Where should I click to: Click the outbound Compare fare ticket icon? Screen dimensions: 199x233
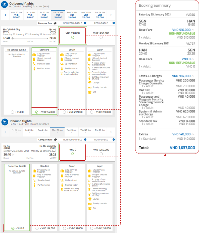pos(55,23)
